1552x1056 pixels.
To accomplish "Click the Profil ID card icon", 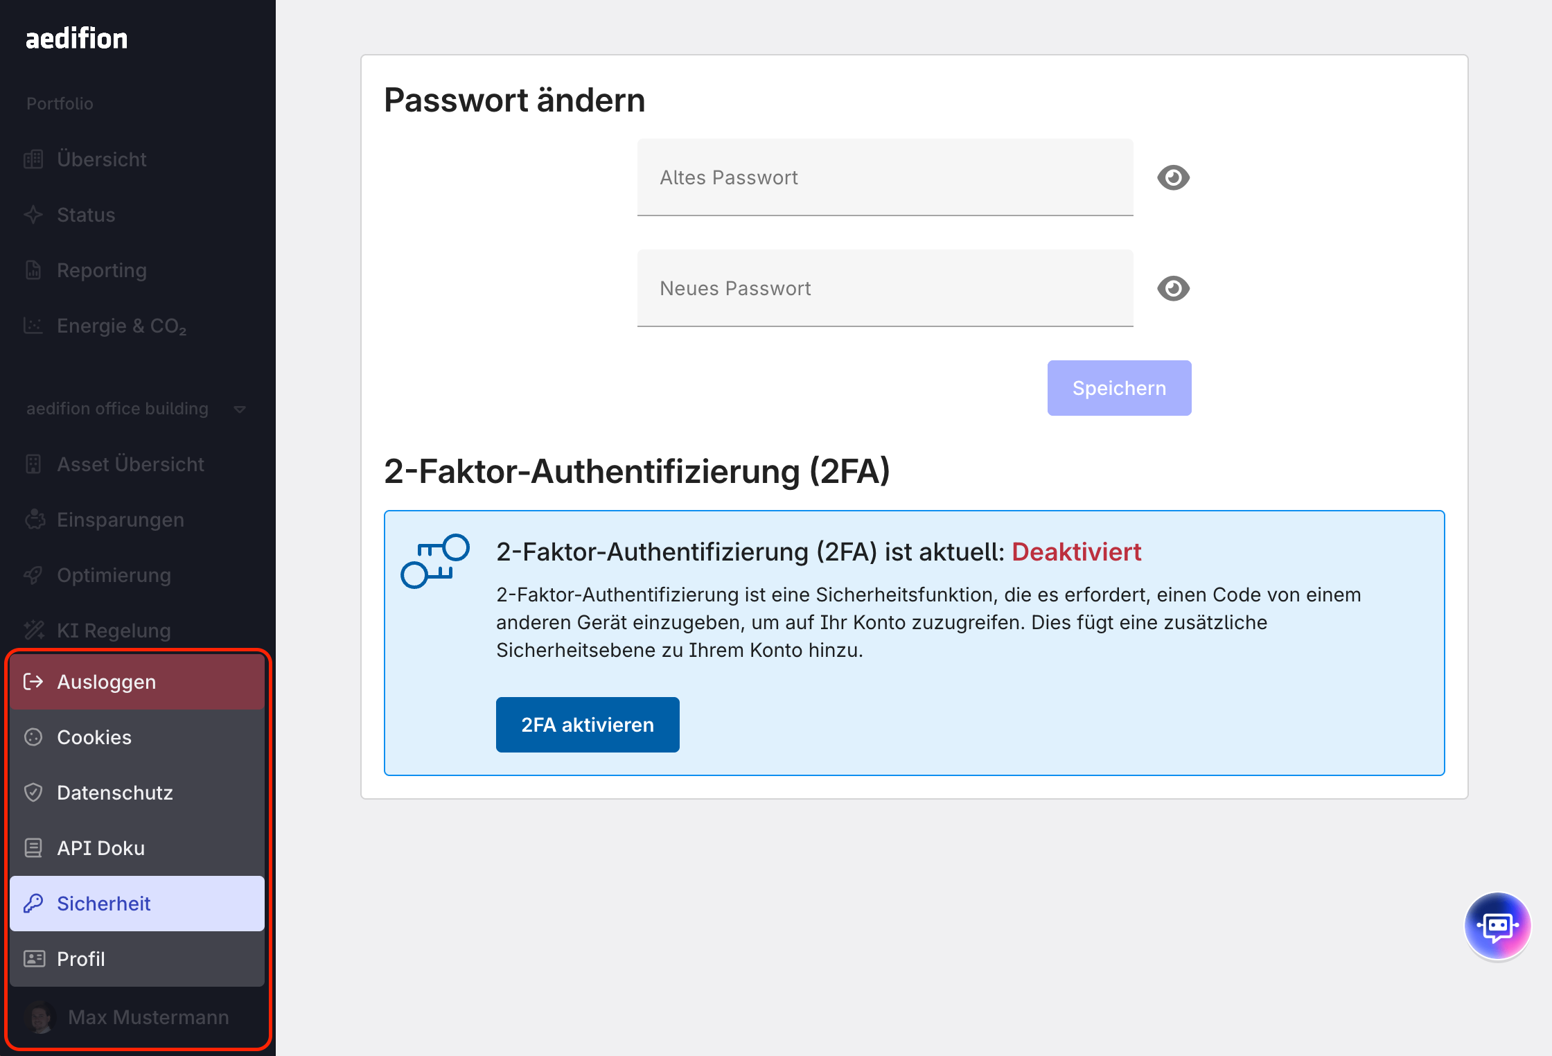I will point(33,959).
